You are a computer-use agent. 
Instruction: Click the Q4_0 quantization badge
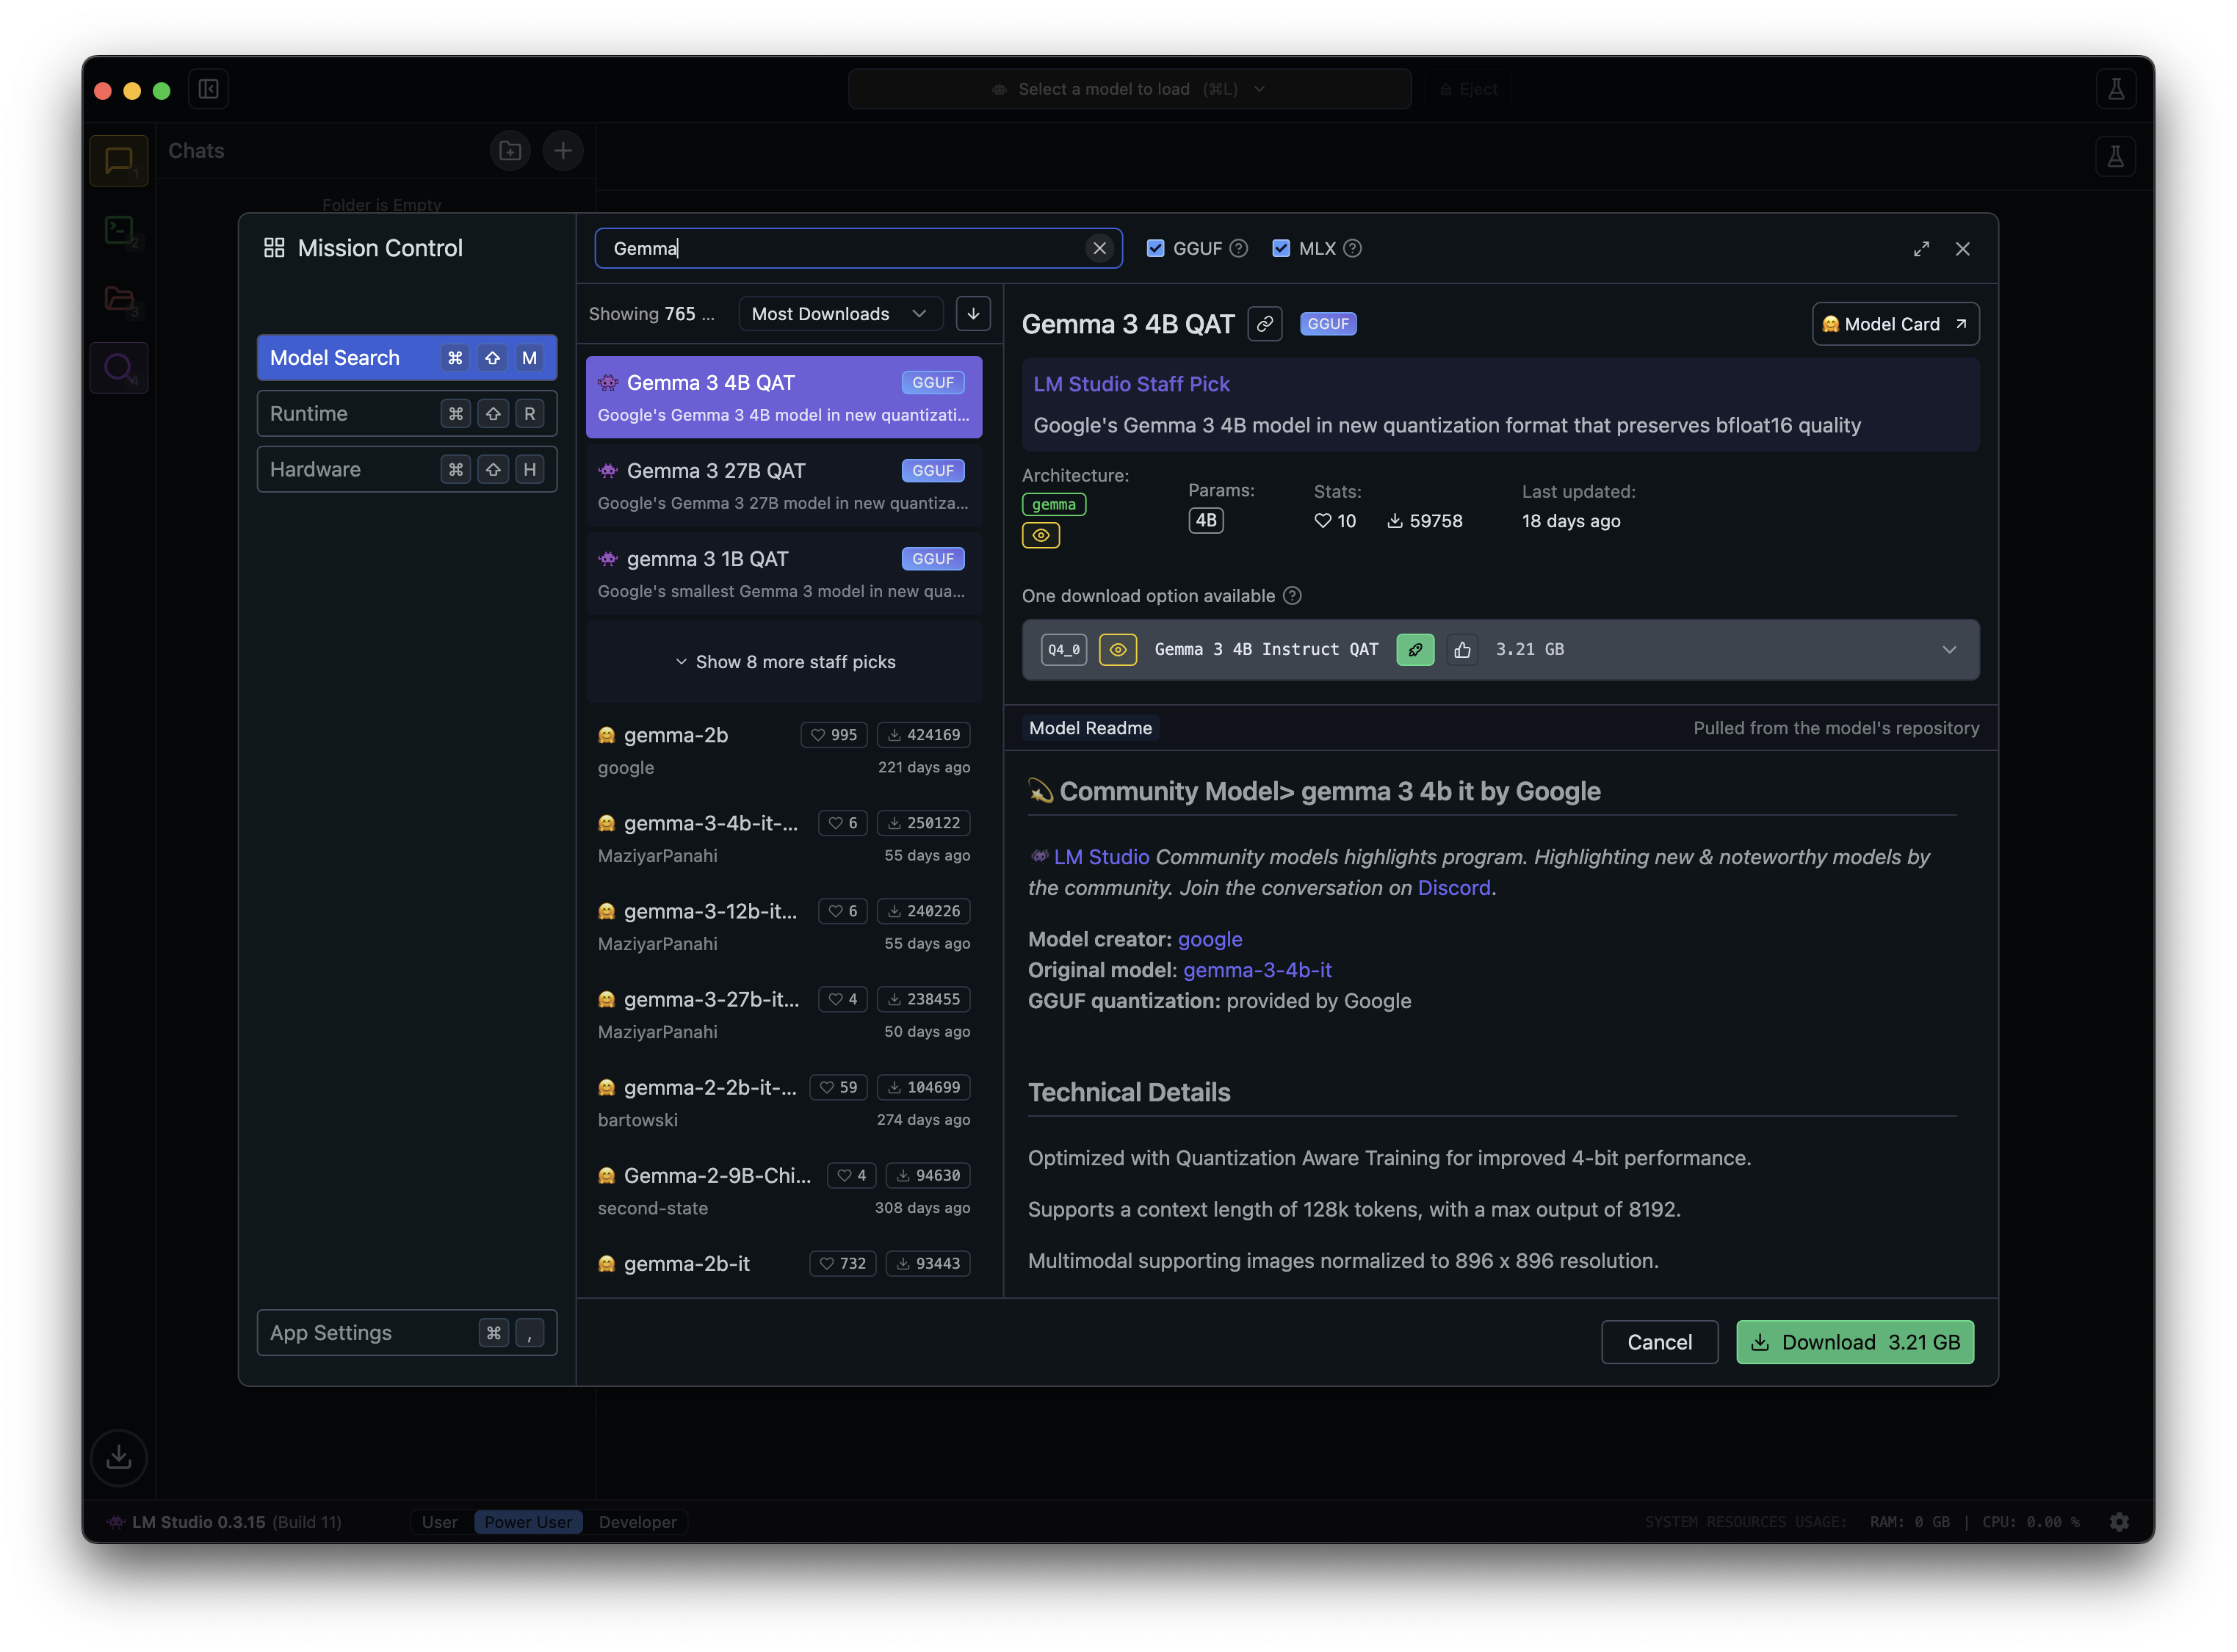tap(1064, 650)
